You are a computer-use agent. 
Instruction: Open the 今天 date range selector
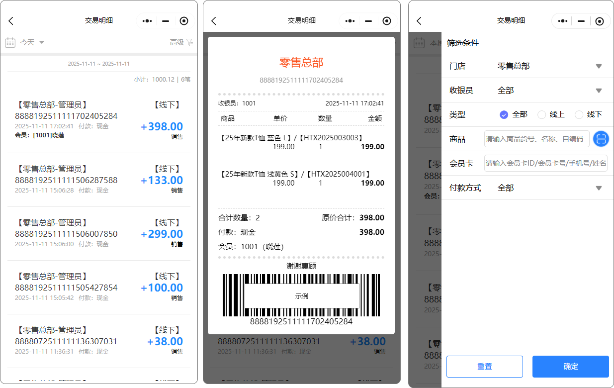[x=32, y=42]
